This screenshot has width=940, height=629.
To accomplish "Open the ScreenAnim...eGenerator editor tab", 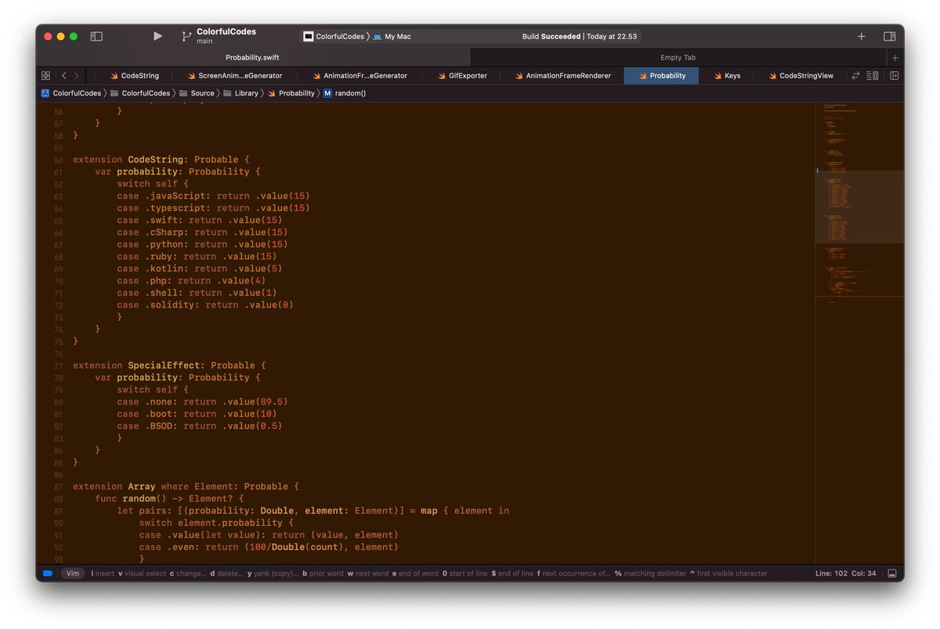I will [233, 76].
